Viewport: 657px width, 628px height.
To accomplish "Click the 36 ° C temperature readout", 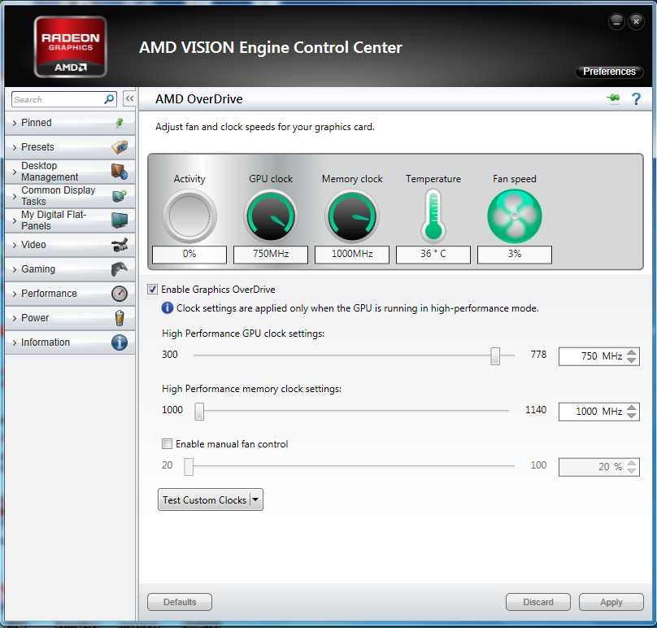I will point(433,254).
